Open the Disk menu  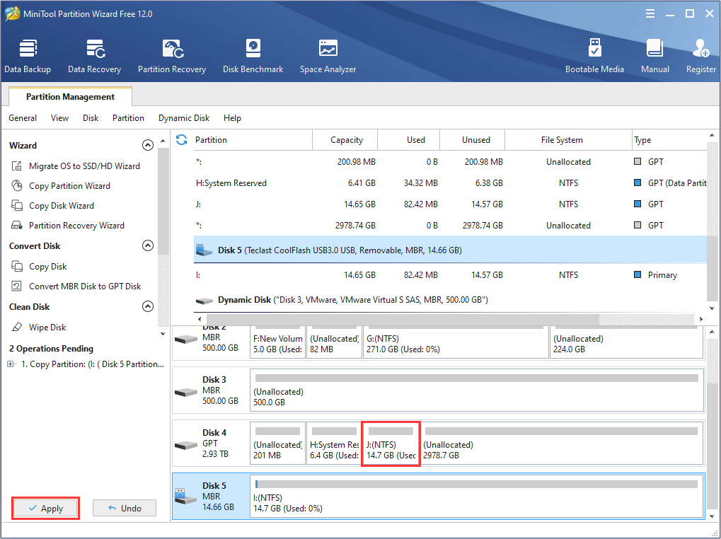(91, 118)
